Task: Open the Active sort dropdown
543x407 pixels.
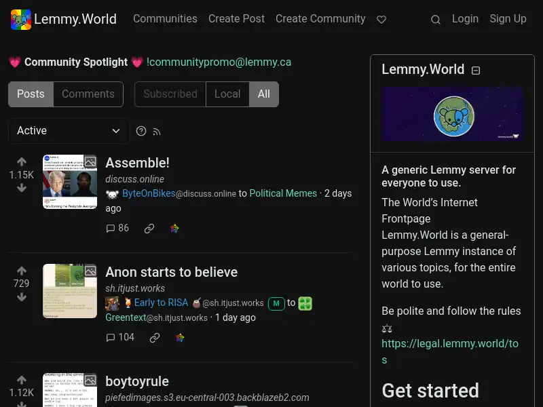Action: pos(69,131)
